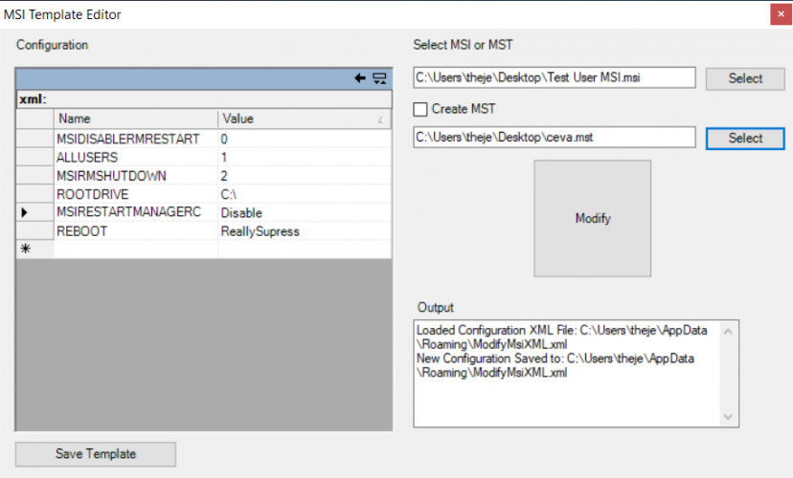Click the current row arrow indicator

click(x=24, y=212)
